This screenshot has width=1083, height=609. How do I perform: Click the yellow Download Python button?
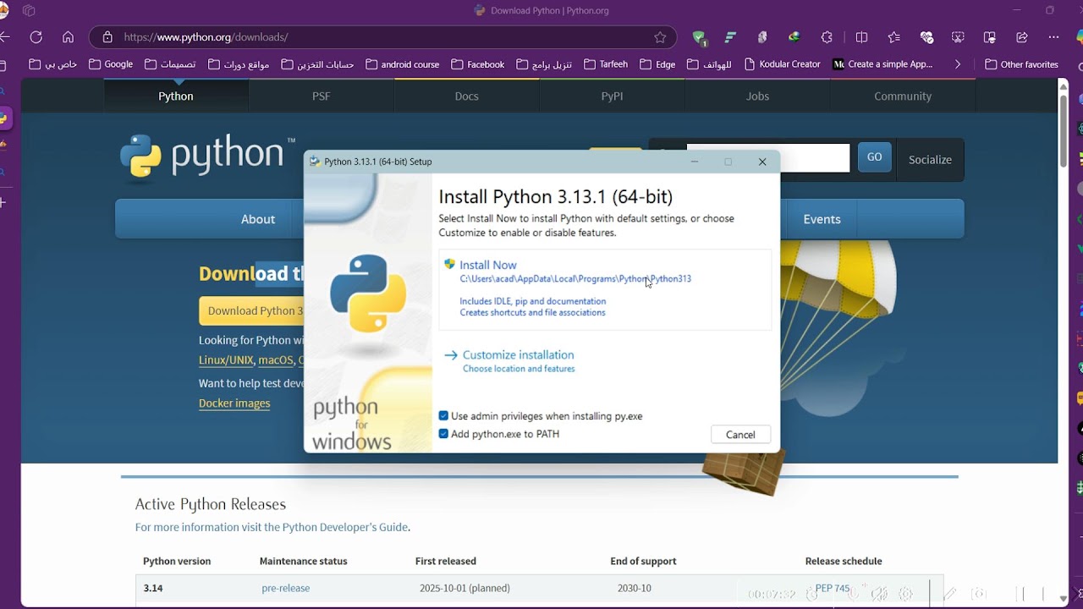(251, 310)
